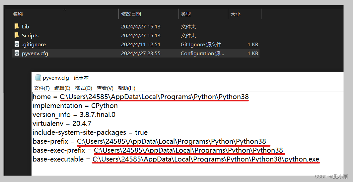Sort files by 修改日期 column header
This screenshot has height=182, width=353.
(131, 14)
